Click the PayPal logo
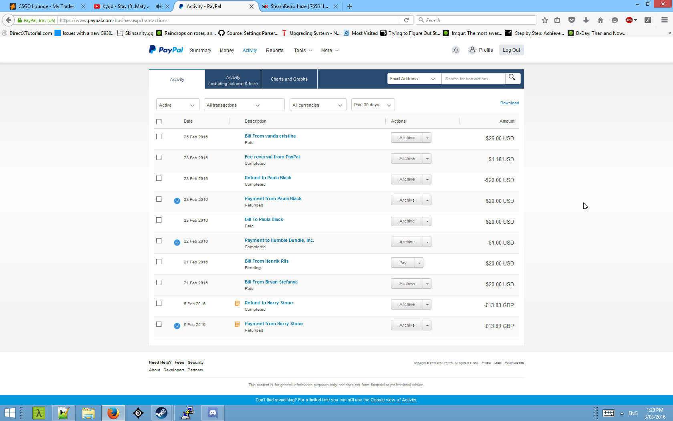The height and width of the screenshot is (421, 673). (x=166, y=50)
